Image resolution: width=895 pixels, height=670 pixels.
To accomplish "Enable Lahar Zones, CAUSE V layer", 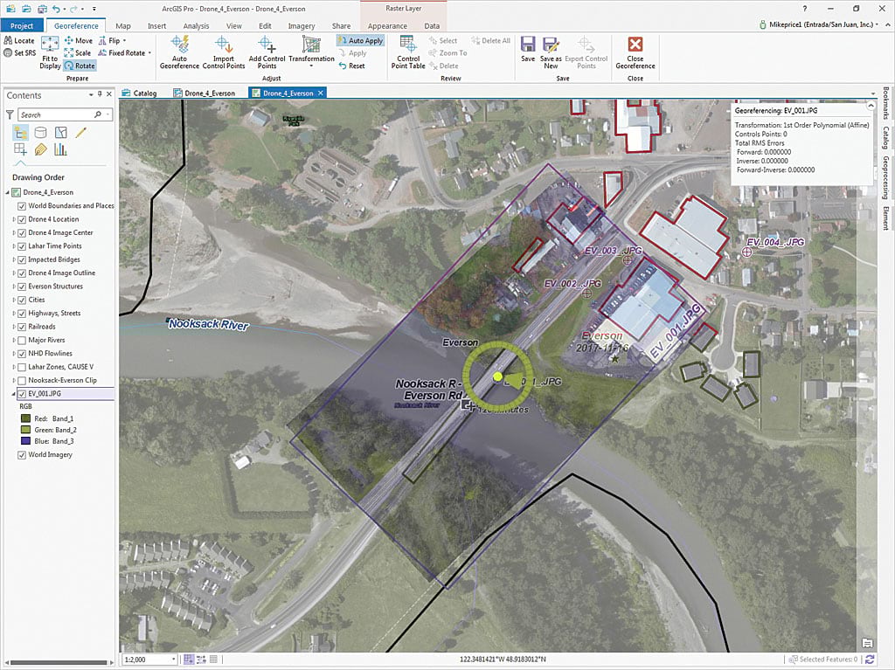I will coord(22,367).
